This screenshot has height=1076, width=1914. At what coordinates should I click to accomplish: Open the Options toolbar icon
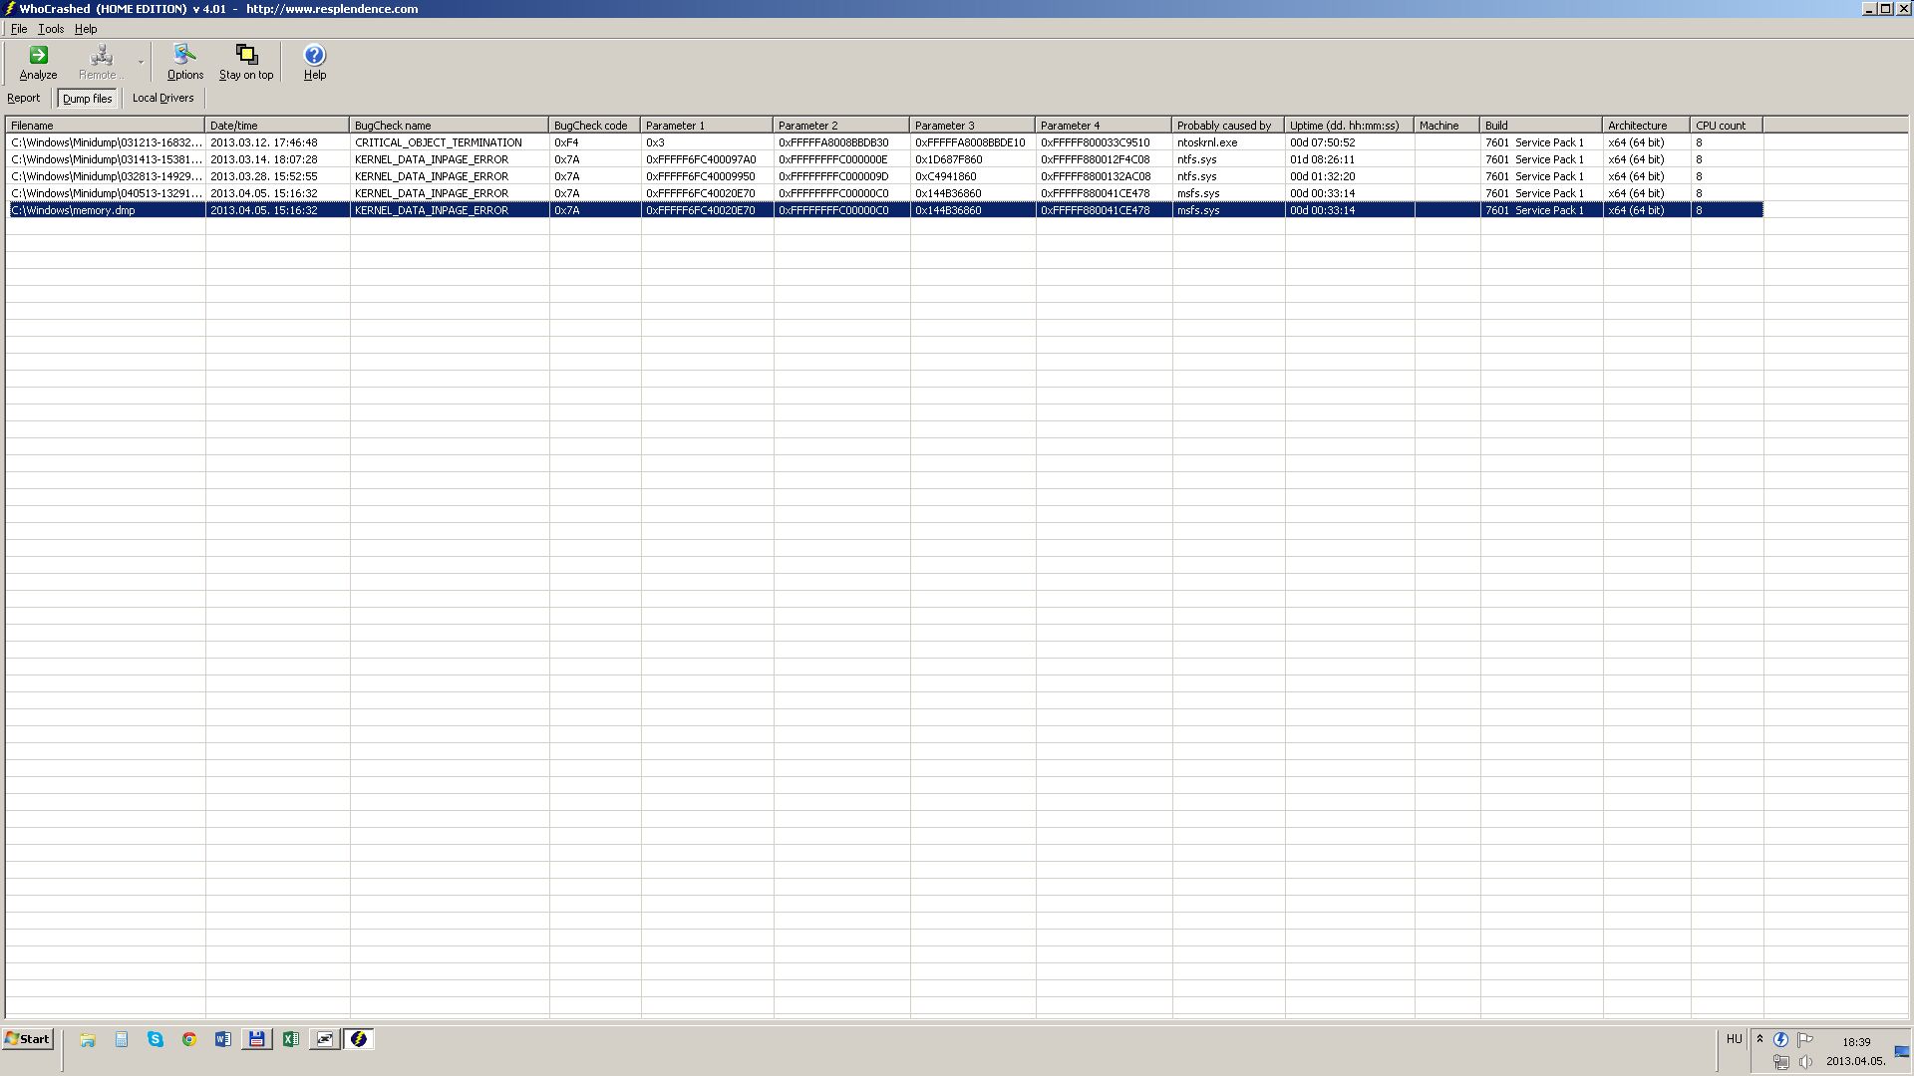(x=184, y=62)
